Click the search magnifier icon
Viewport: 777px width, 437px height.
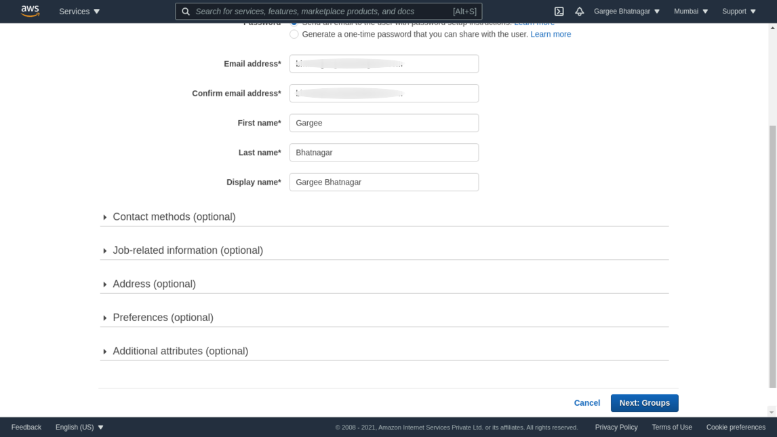(x=186, y=12)
